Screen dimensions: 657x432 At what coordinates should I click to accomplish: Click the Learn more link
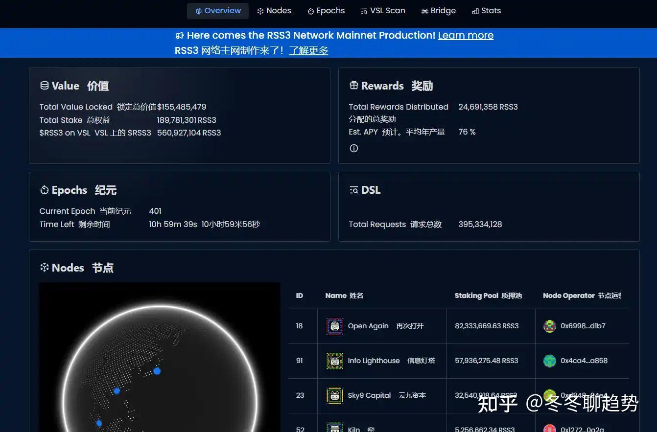click(x=466, y=35)
